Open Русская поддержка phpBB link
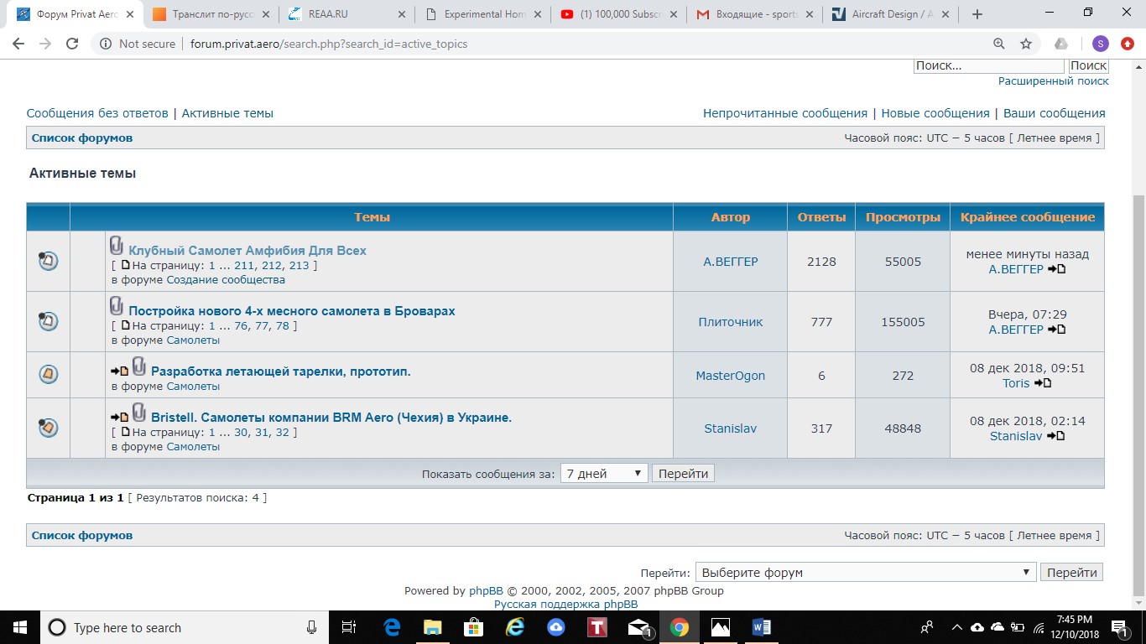Image resolution: width=1146 pixels, height=644 pixels. [x=565, y=605]
